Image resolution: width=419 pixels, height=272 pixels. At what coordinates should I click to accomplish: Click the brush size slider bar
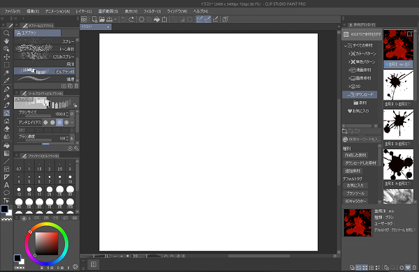pyautogui.click(x=38, y=116)
